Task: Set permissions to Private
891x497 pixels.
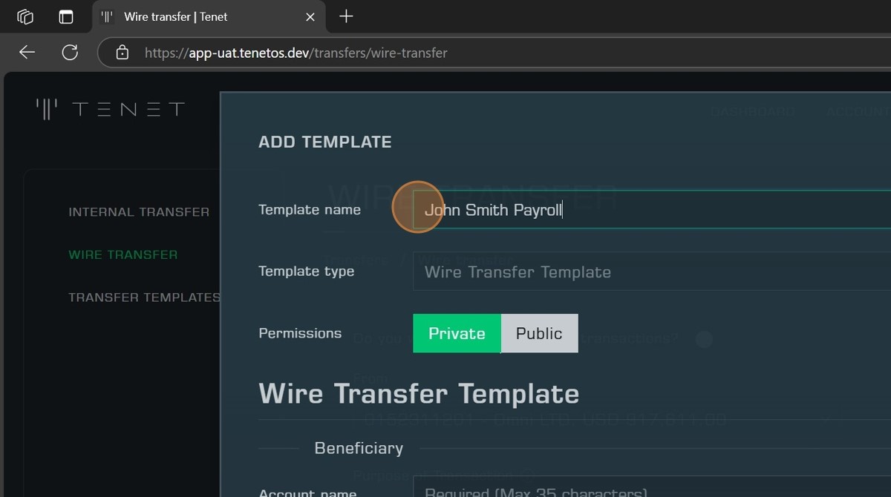Action: [x=457, y=333]
